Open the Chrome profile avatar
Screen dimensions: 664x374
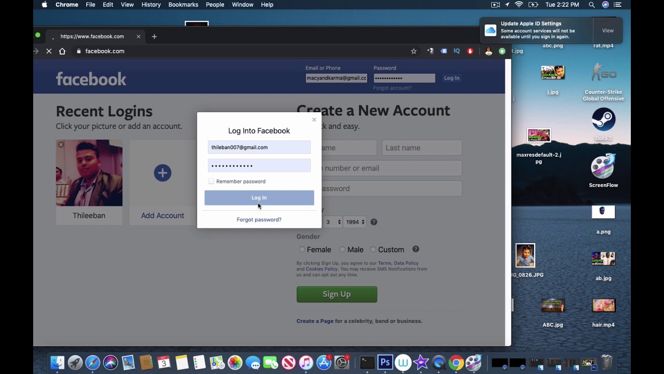pos(488,51)
